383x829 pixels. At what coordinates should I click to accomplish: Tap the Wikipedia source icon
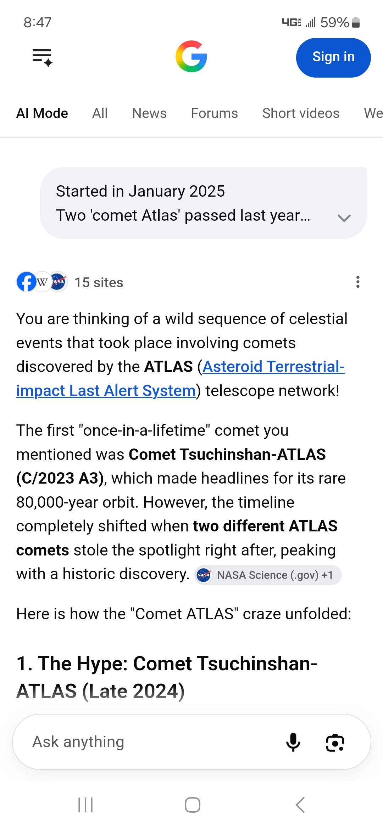point(42,282)
